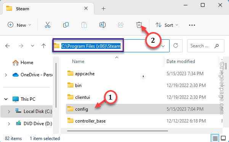Go back with the left arrow
This screenshot has height=142, width=229.
tap(8, 46)
